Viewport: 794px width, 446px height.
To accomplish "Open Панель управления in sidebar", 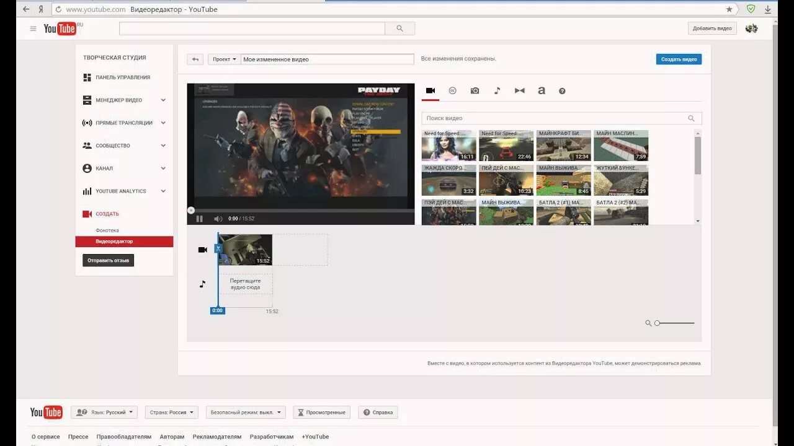I will point(123,77).
